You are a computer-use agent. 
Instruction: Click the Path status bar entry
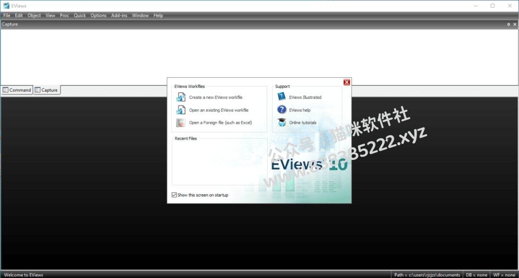(x=427, y=275)
